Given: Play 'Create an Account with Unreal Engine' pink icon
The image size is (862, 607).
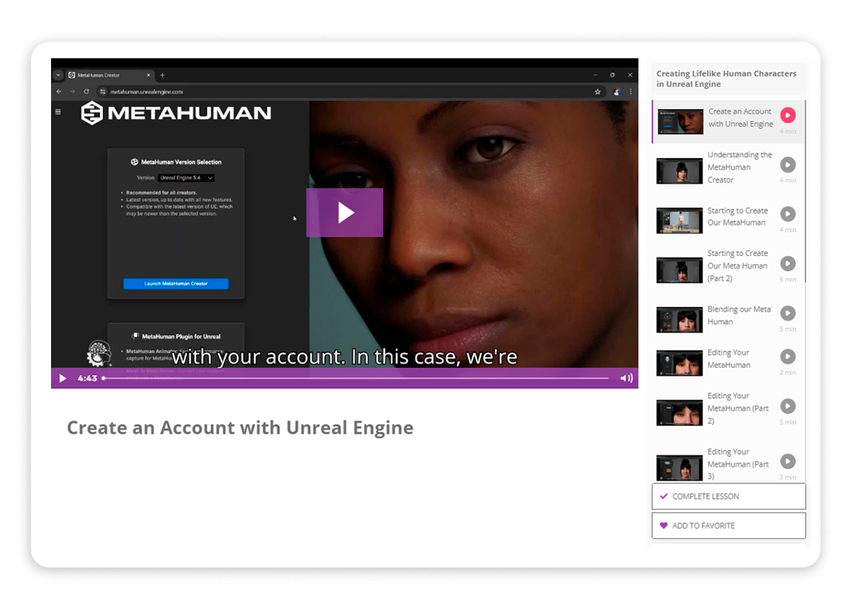Looking at the screenshot, I should point(787,116).
